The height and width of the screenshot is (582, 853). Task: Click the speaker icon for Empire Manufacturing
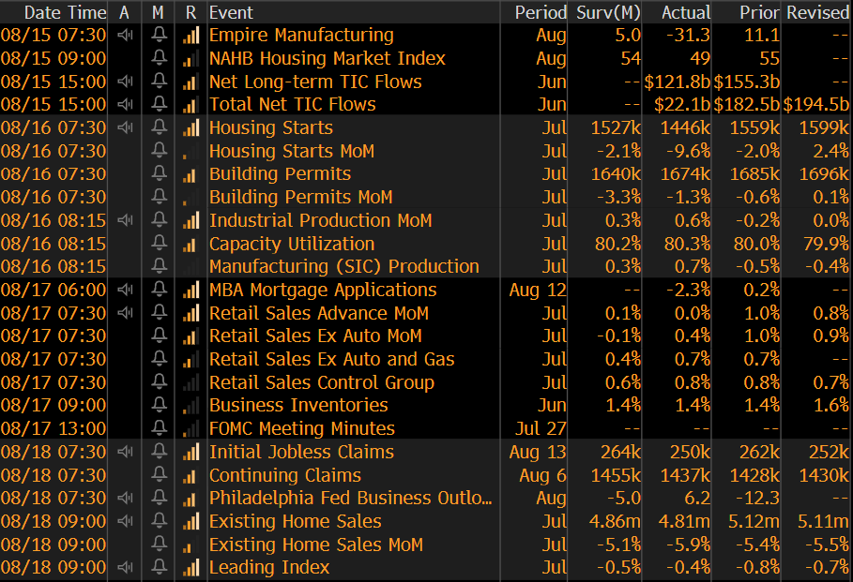tap(125, 36)
